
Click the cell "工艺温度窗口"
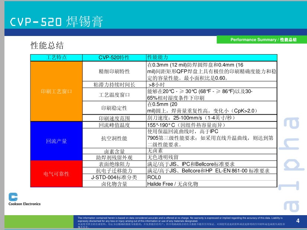click(x=114, y=95)
